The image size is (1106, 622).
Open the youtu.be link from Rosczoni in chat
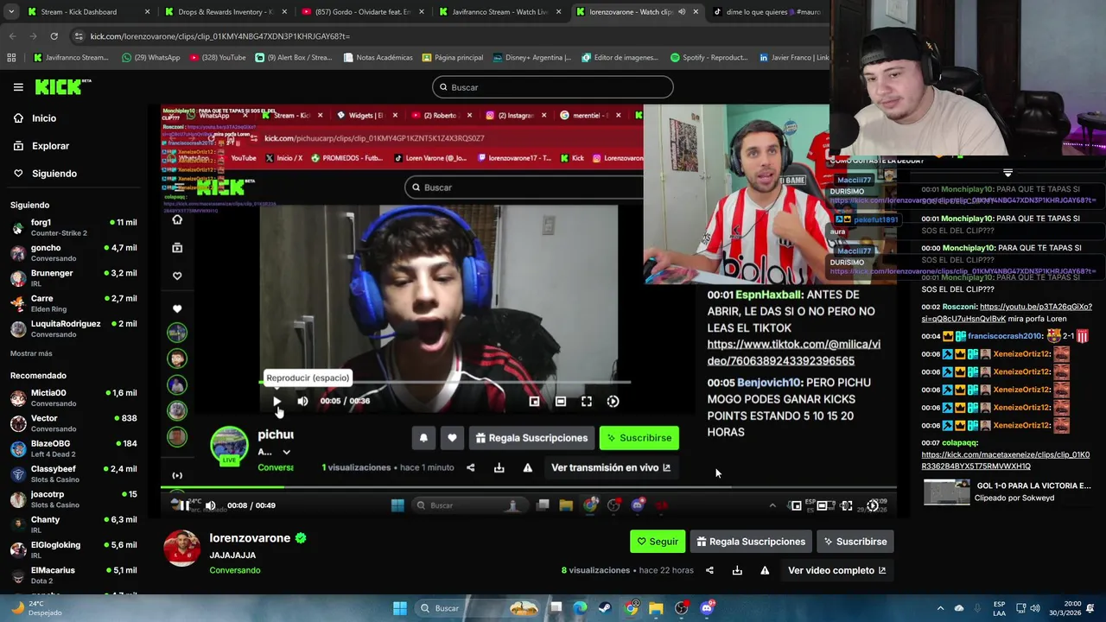1007,313
